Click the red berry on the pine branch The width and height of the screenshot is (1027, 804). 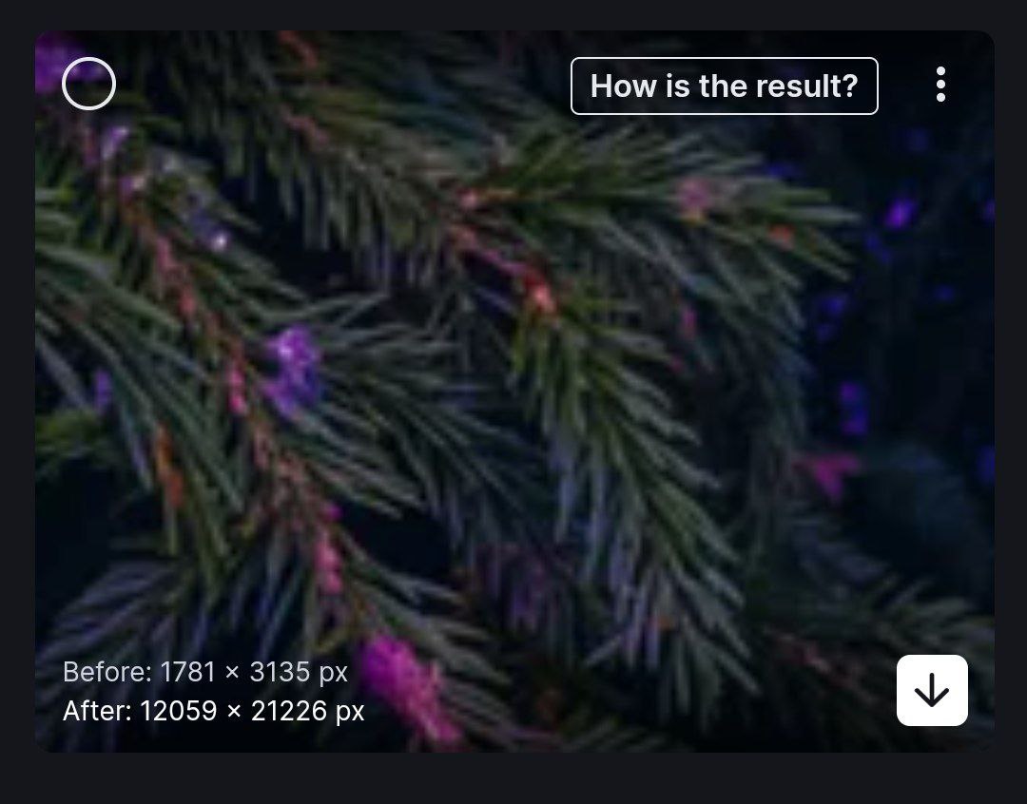pos(541,295)
